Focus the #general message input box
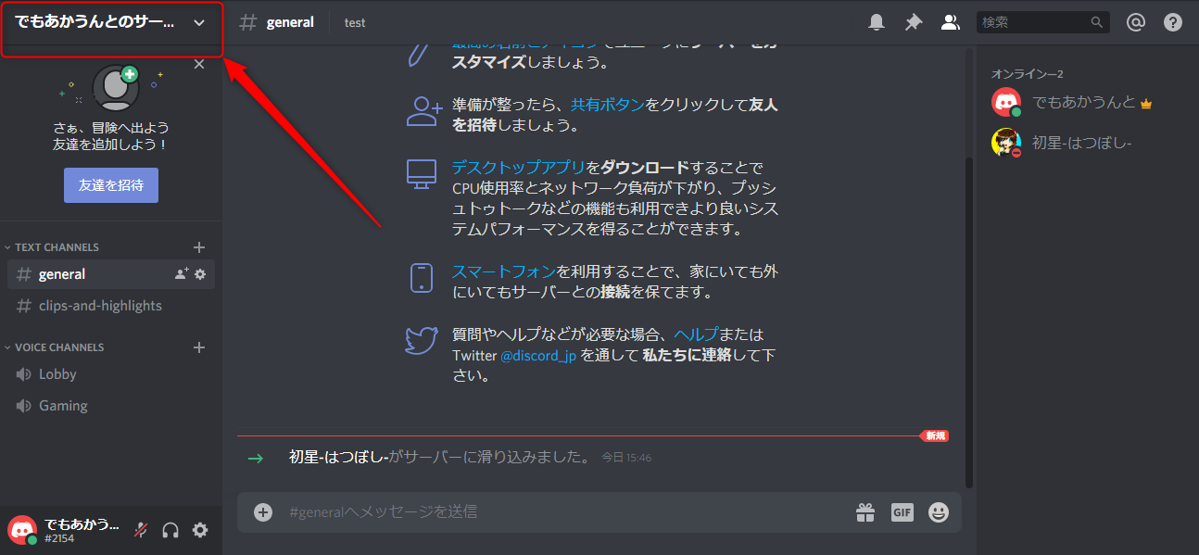The height and width of the screenshot is (555, 1199). pos(565,511)
